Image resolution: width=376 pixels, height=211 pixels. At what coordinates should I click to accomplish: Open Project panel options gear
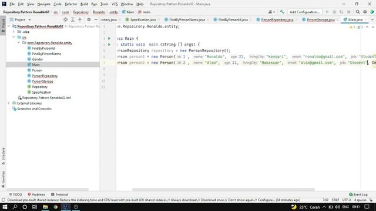[x=89, y=19]
